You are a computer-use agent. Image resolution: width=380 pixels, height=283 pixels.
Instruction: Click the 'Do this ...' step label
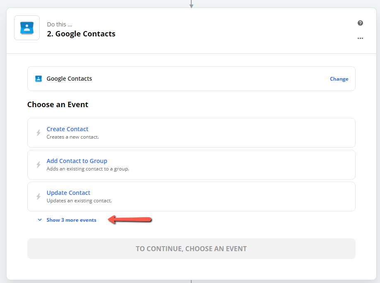point(60,24)
